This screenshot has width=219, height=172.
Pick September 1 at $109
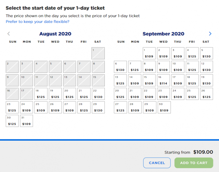pos(149,53)
